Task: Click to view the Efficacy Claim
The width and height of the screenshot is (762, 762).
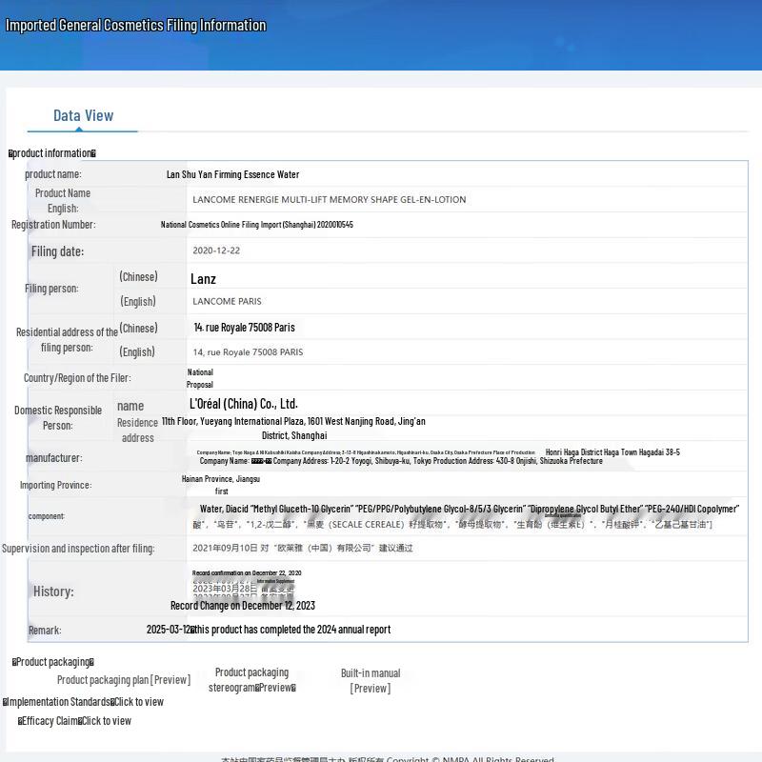Action: (106, 721)
